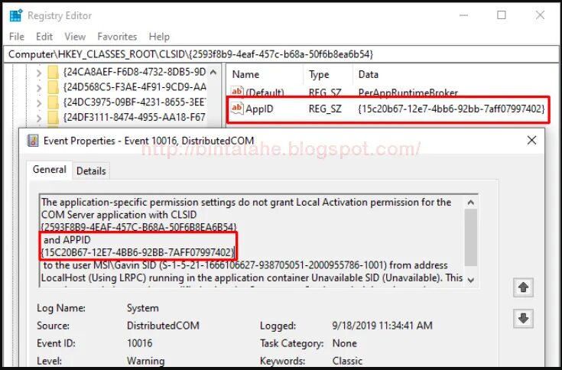Click the Log Name value System
The height and width of the screenshot is (370, 562).
point(143,308)
